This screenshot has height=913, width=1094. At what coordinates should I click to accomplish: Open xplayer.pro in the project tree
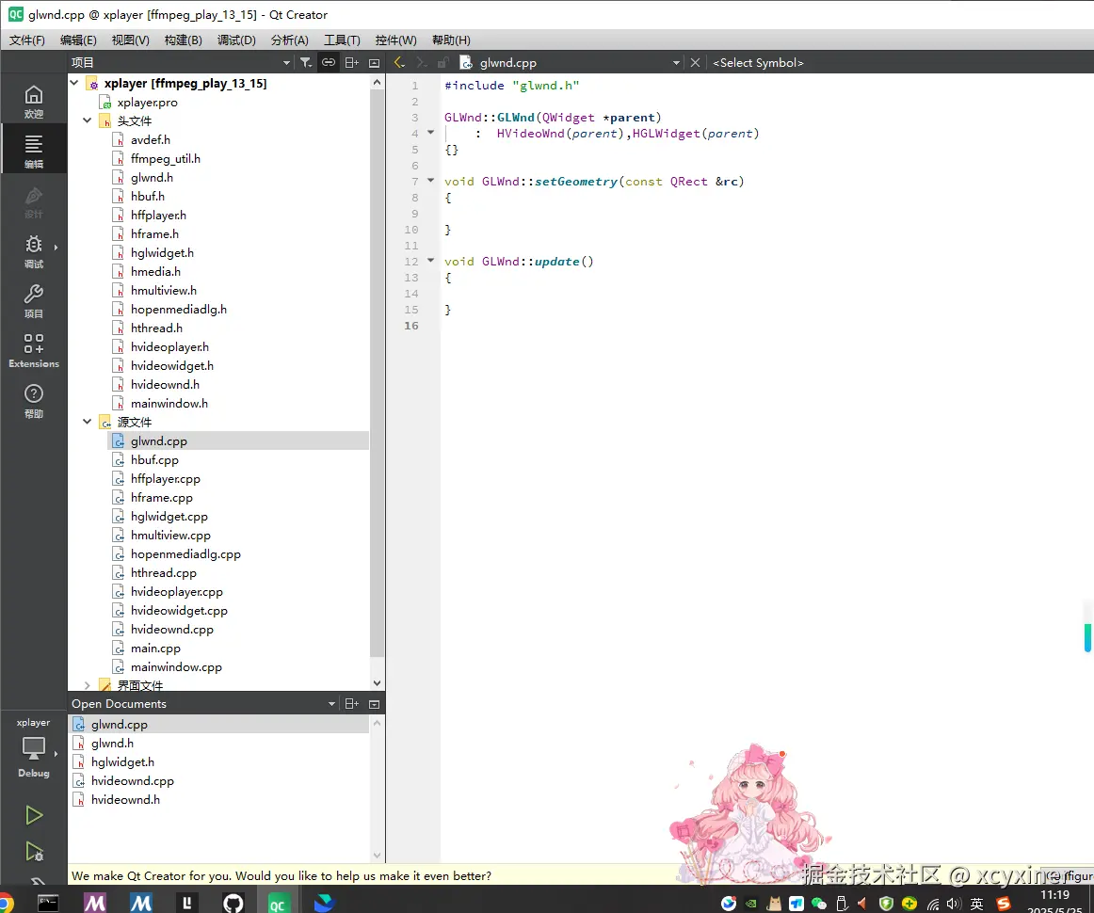coord(147,103)
